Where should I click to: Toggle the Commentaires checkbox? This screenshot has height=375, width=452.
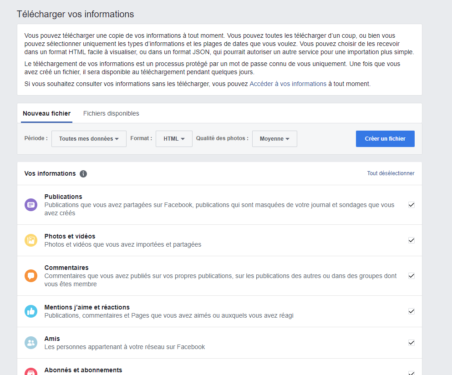[411, 276]
